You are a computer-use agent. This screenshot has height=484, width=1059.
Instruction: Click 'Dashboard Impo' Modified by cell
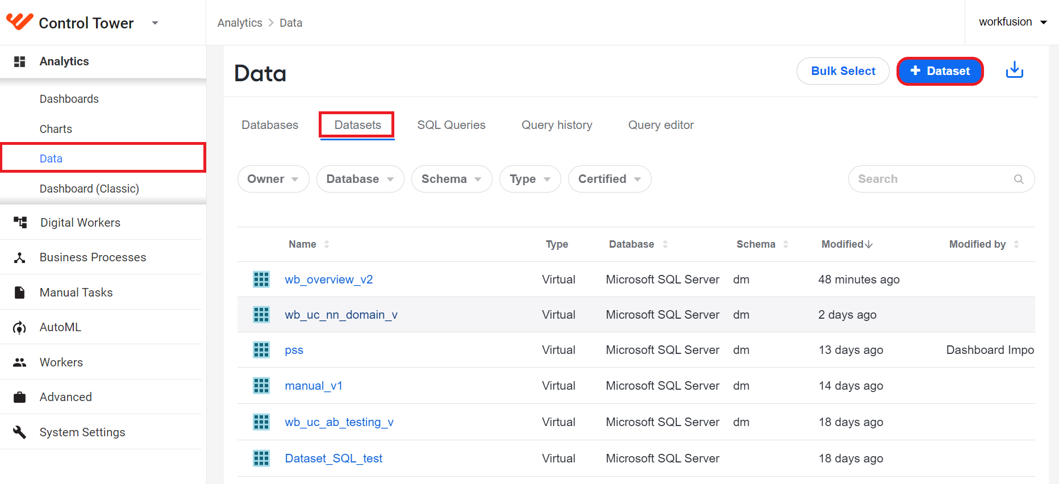coord(990,350)
